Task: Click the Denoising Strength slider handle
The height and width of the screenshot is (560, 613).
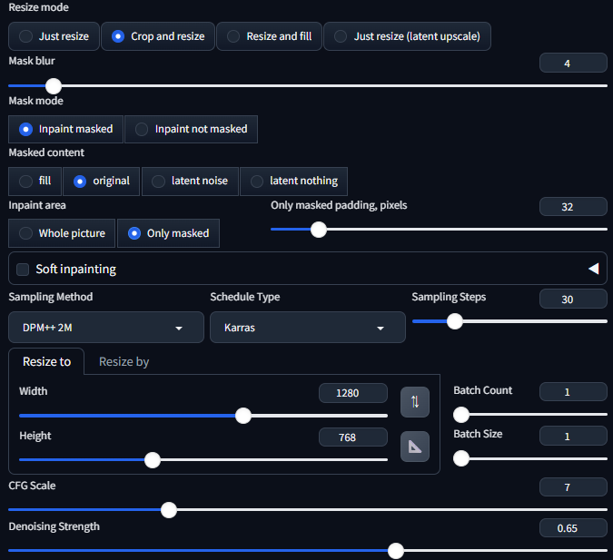Action: pyautogui.click(x=395, y=550)
